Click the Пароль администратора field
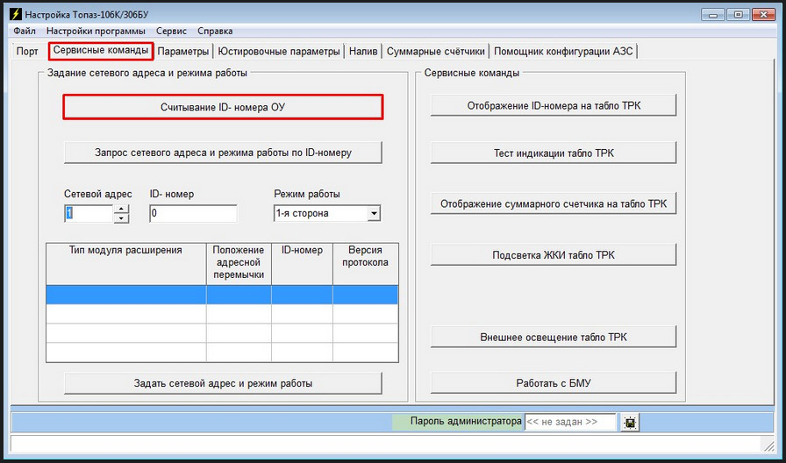This screenshot has width=786, height=463. coord(570,423)
